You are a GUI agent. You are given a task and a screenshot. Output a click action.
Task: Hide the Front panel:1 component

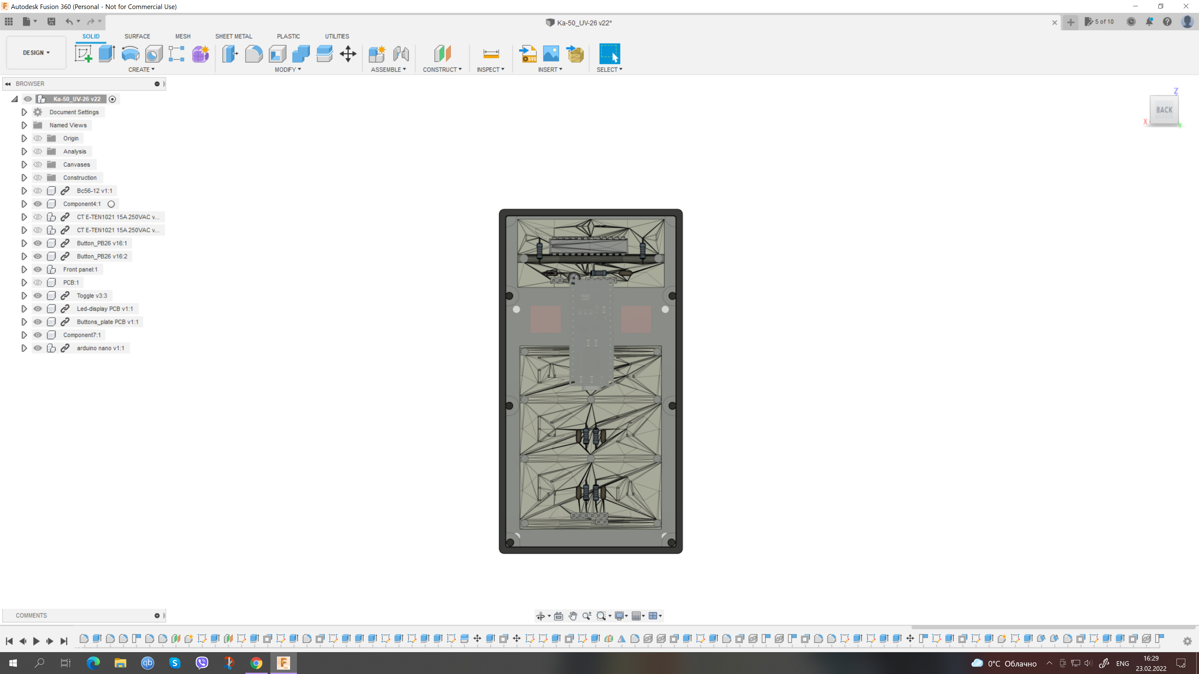pos(38,269)
